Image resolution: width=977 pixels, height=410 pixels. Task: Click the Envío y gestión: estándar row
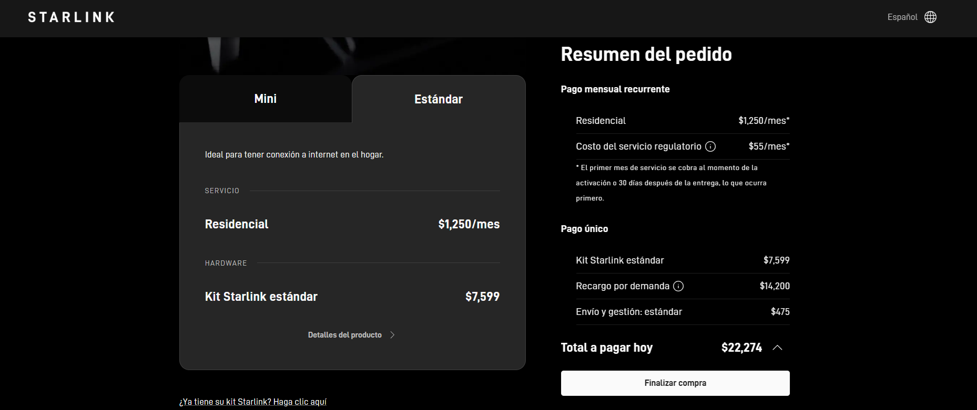click(x=683, y=312)
